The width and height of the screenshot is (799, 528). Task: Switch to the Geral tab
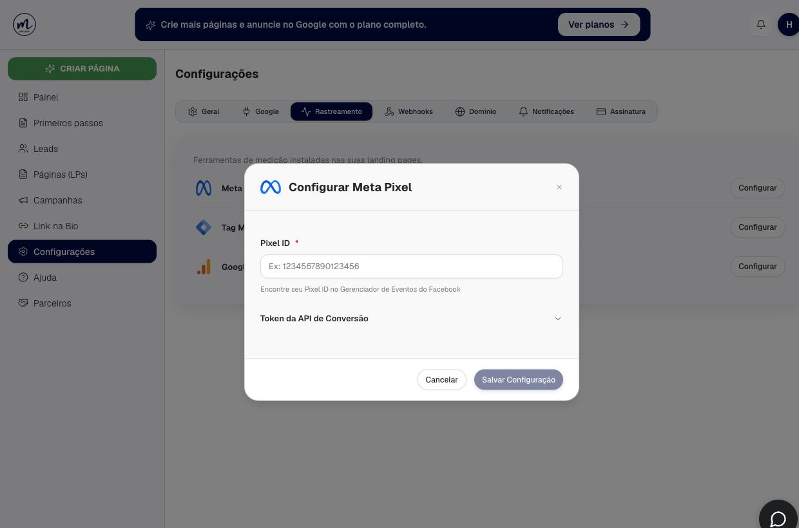[203, 111]
